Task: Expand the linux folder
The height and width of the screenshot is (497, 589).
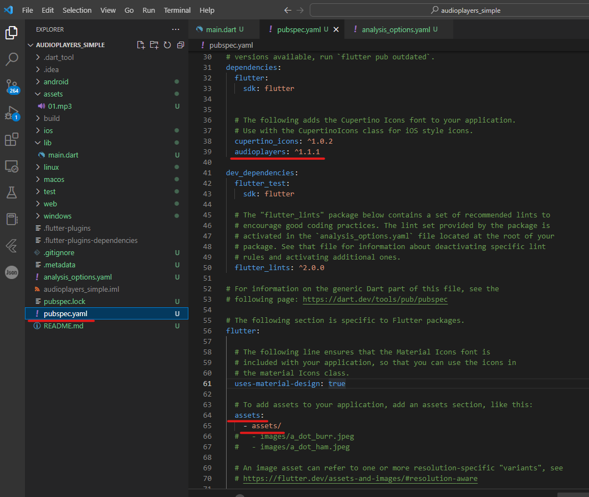Action: [x=107, y=168]
